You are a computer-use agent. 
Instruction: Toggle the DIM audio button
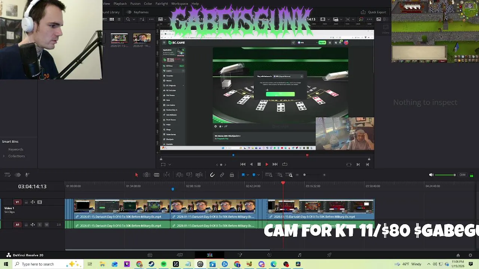click(463, 175)
